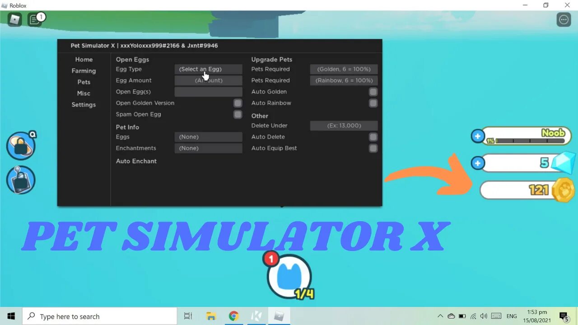Click the plus button beside diamonds counter
This screenshot has height=325, width=578.
click(x=478, y=163)
